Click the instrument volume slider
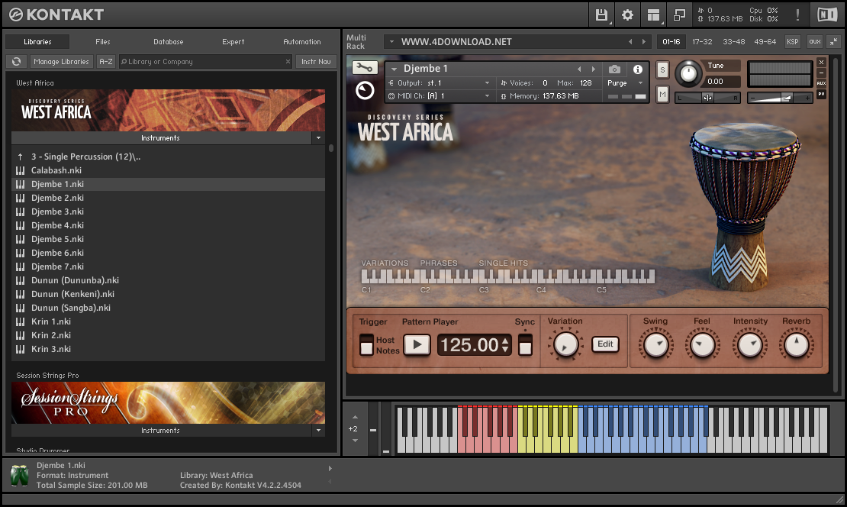 click(x=780, y=98)
